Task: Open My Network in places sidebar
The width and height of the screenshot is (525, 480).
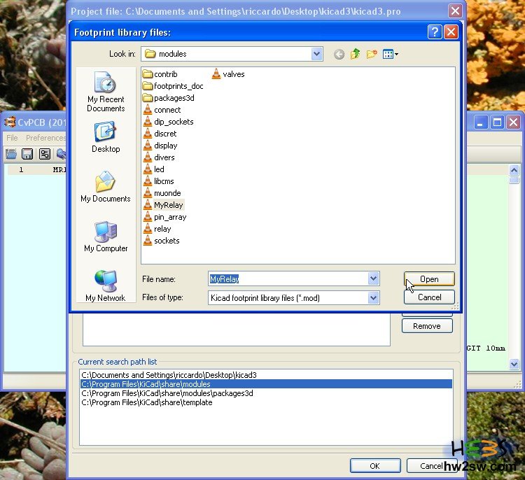Action: tap(106, 287)
